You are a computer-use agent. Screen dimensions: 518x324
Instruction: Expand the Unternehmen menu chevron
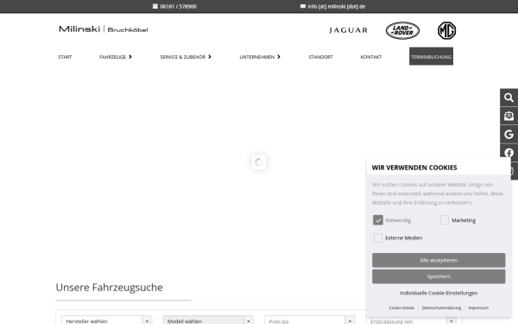point(279,57)
